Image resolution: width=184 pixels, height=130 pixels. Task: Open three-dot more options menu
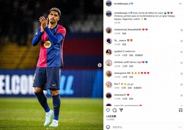[180, 4]
